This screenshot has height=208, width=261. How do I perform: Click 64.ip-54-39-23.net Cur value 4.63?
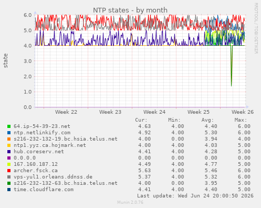coord(144,126)
